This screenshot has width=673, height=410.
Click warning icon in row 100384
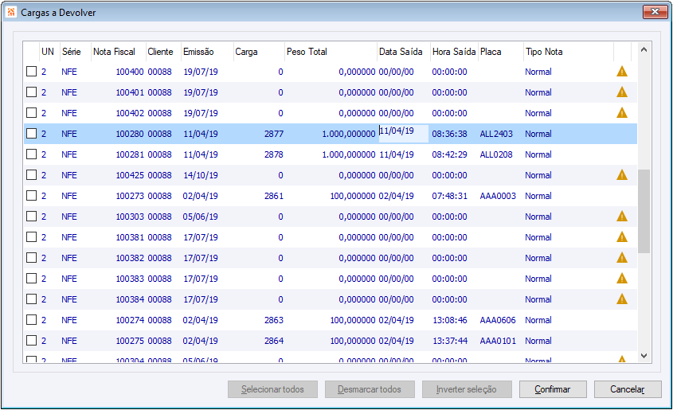point(622,299)
